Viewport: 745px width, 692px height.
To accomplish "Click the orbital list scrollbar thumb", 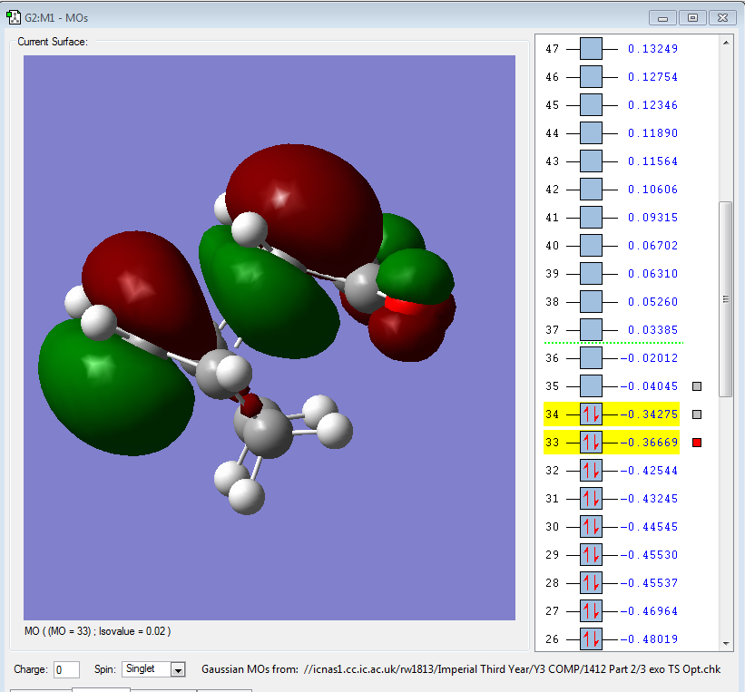I will [x=725, y=299].
